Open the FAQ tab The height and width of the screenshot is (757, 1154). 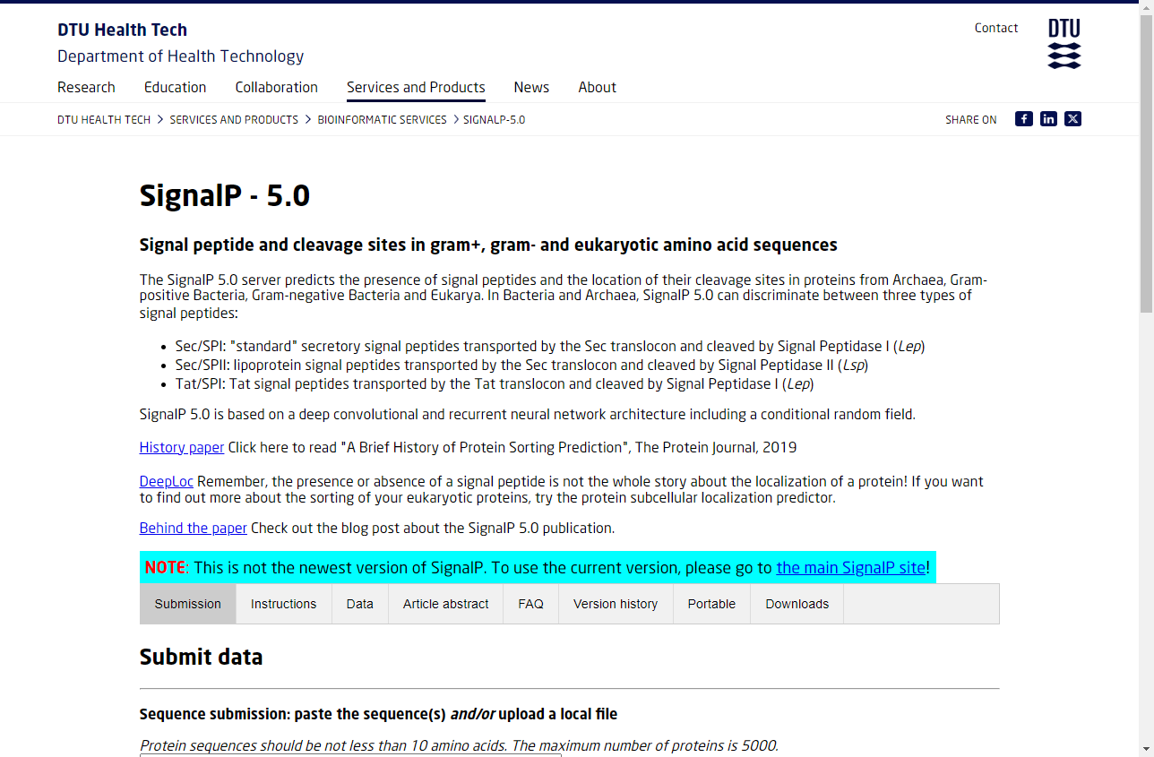[531, 604]
